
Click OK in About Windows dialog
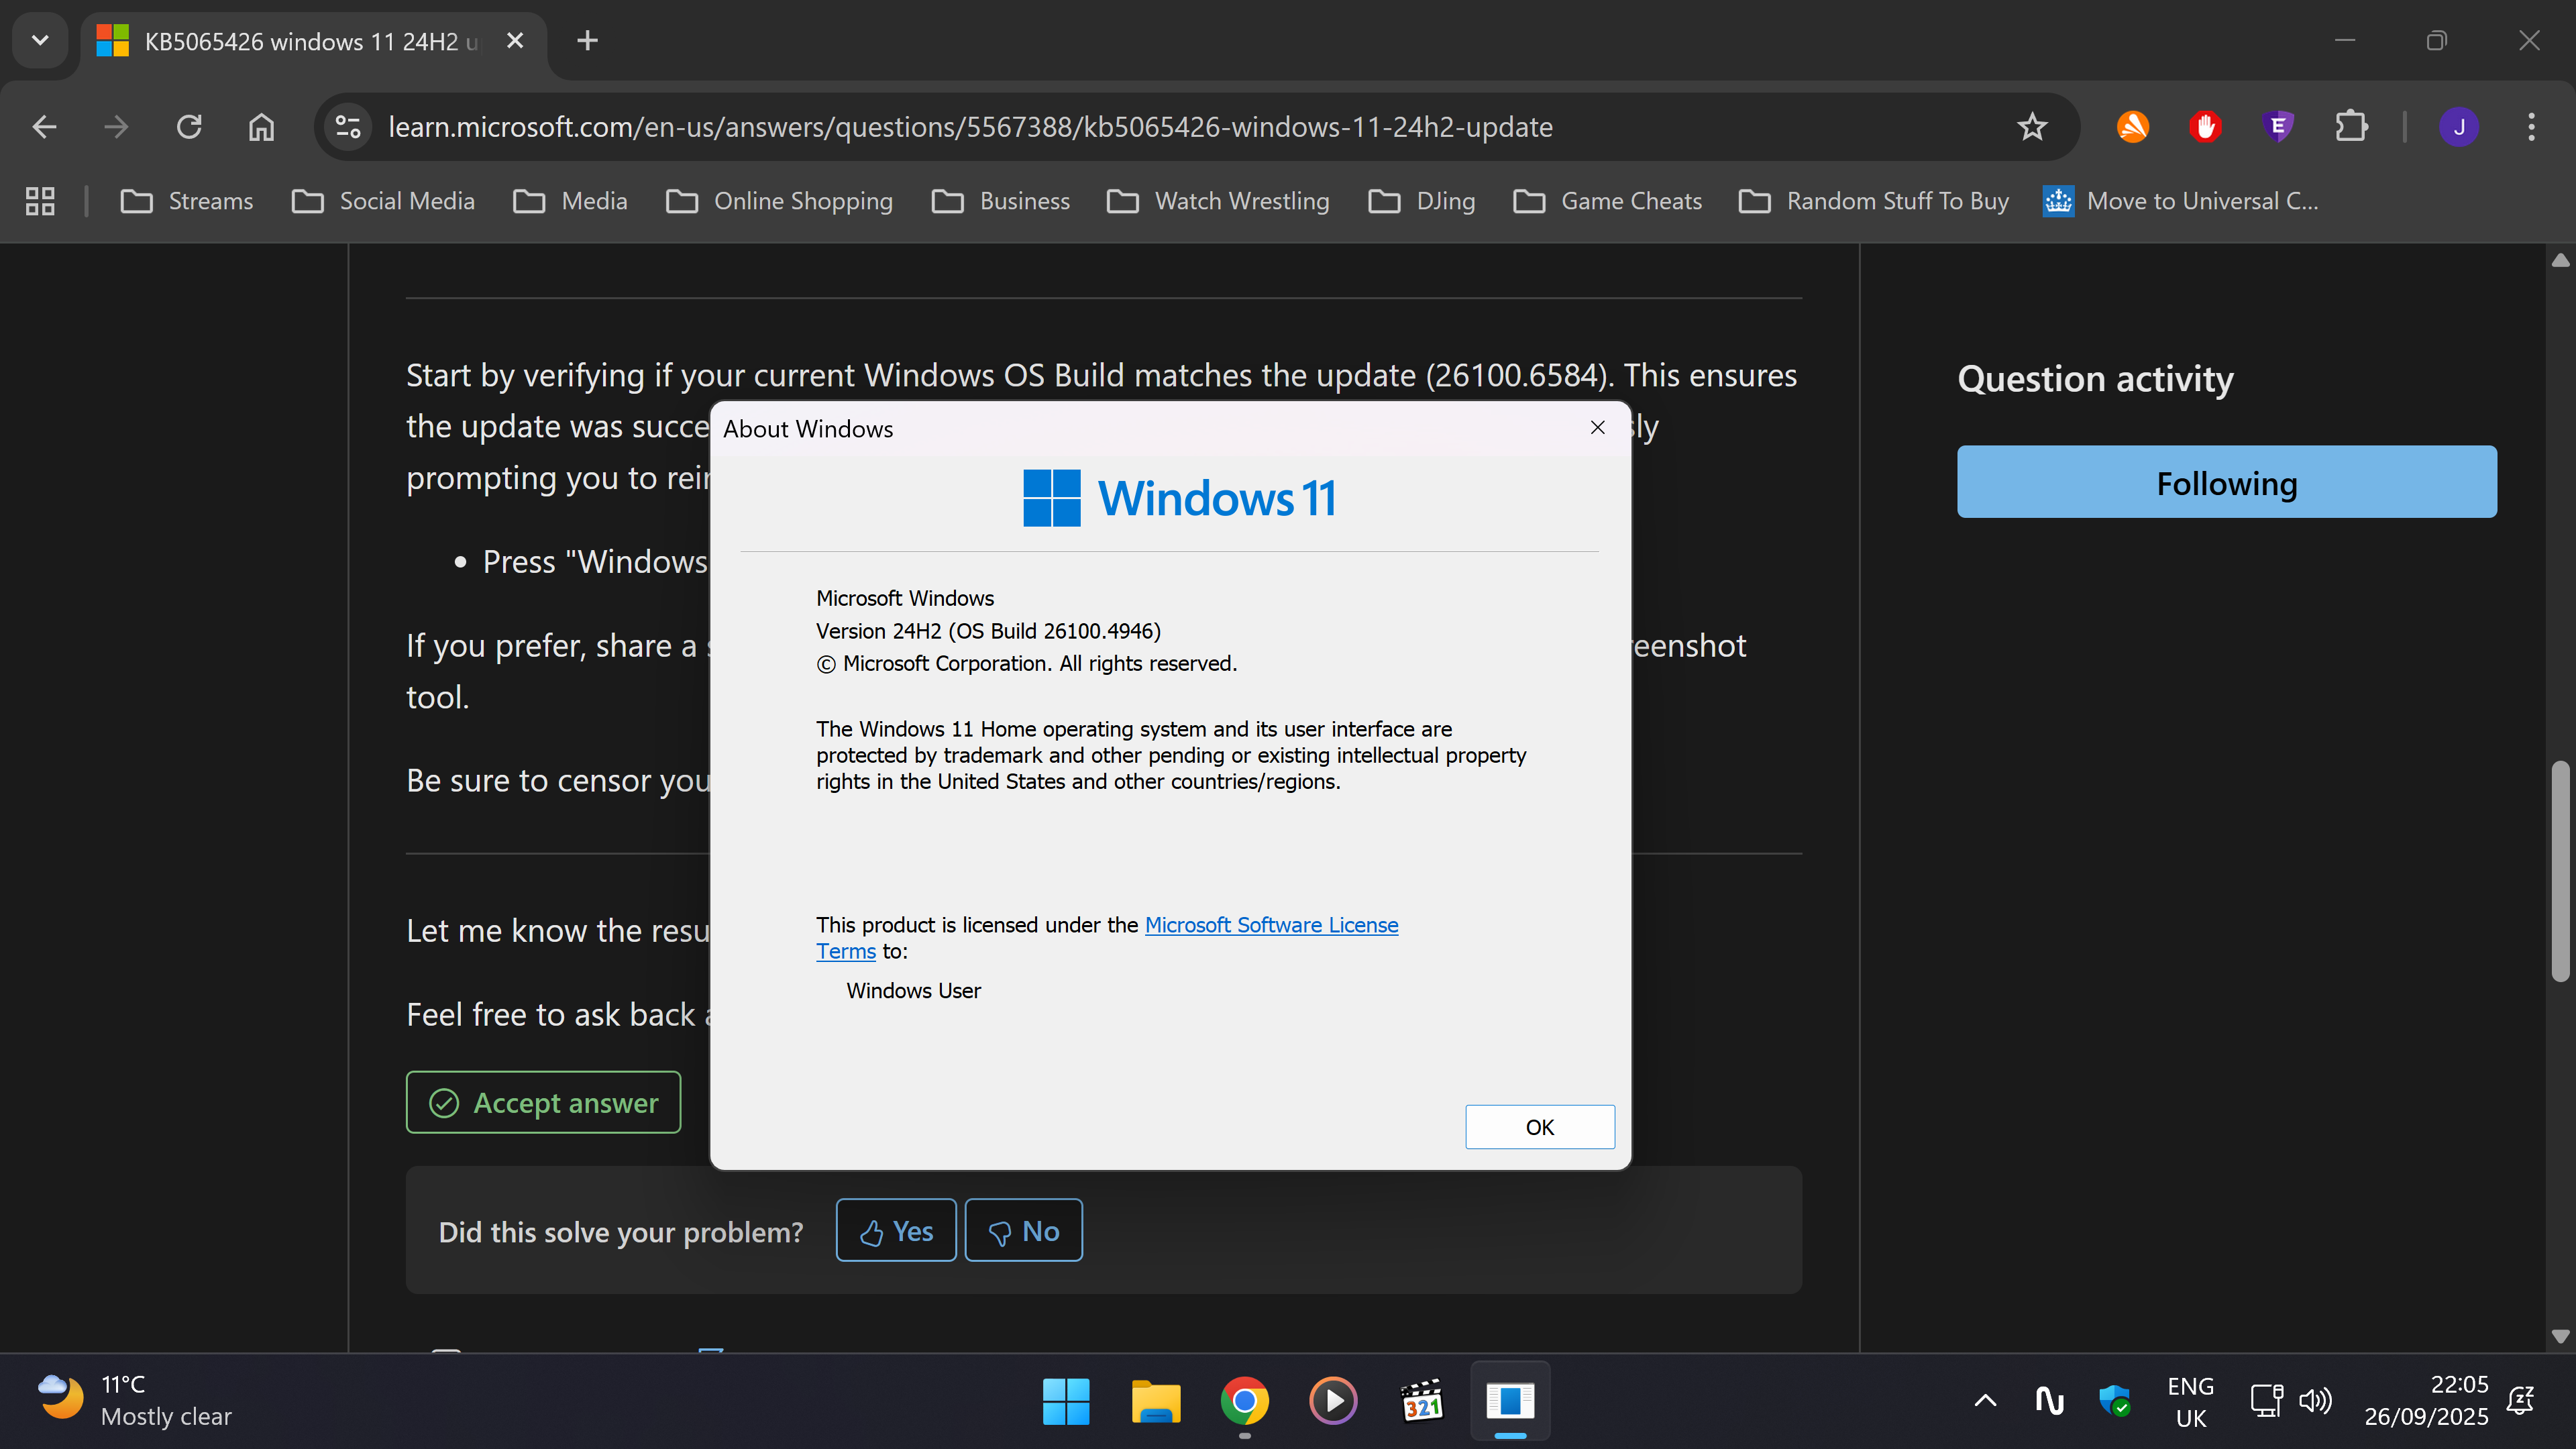pos(1539,1127)
